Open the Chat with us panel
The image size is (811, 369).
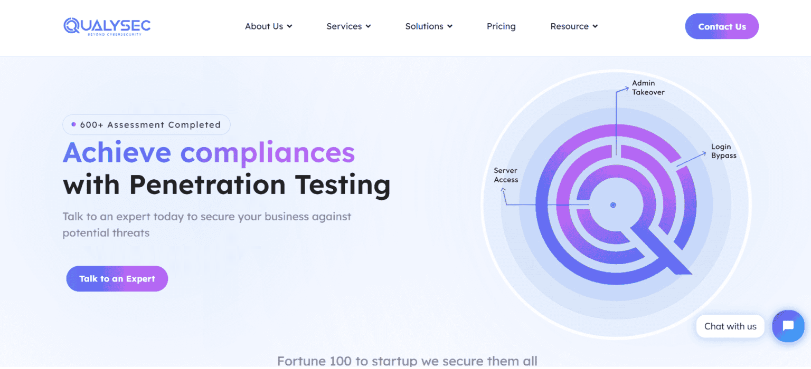click(730, 326)
